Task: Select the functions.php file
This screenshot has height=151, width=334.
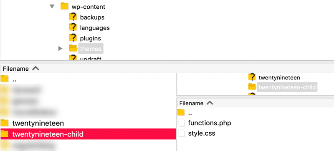Action: click(x=210, y=123)
